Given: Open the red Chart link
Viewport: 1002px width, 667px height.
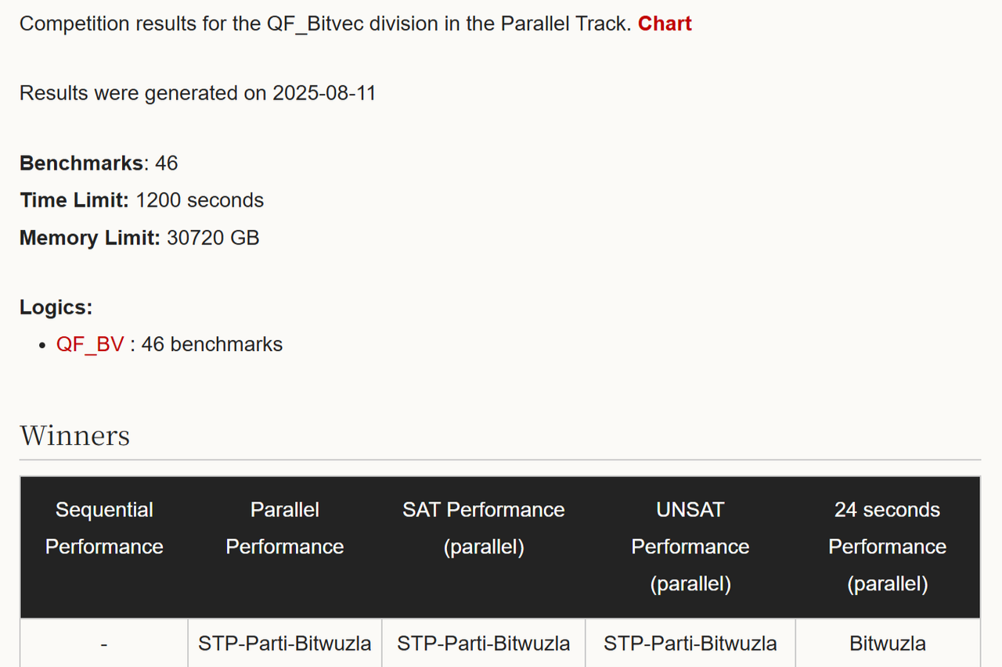Looking at the screenshot, I should (x=665, y=24).
